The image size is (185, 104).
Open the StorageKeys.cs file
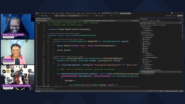(148, 68)
